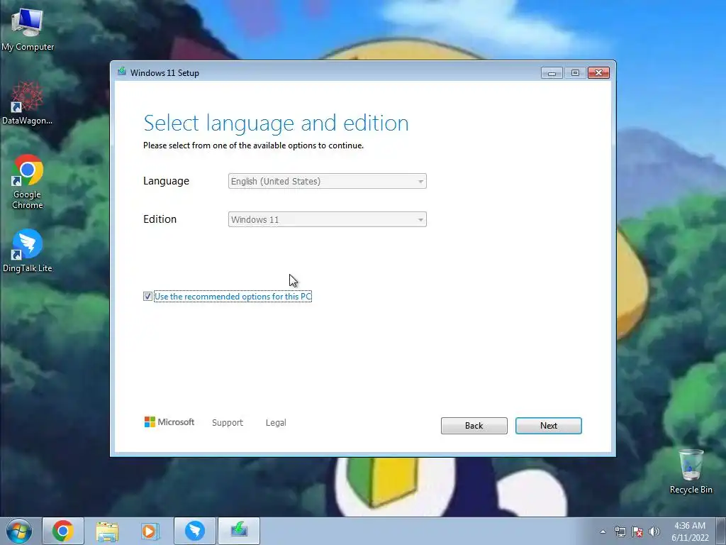The height and width of the screenshot is (545, 726).
Task: Open the Support link
Action: [x=228, y=423]
